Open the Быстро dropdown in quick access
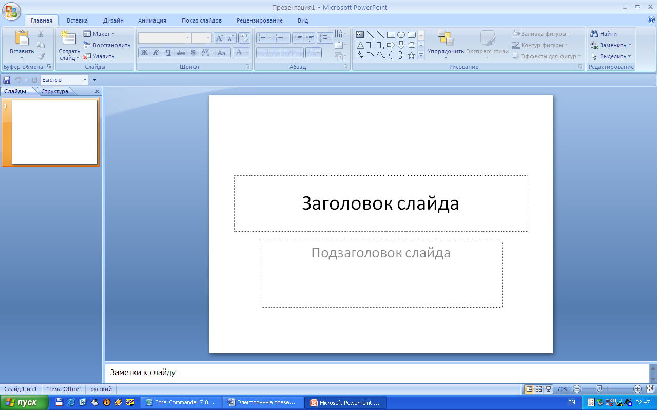The image size is (657, 410). (85, 80)
